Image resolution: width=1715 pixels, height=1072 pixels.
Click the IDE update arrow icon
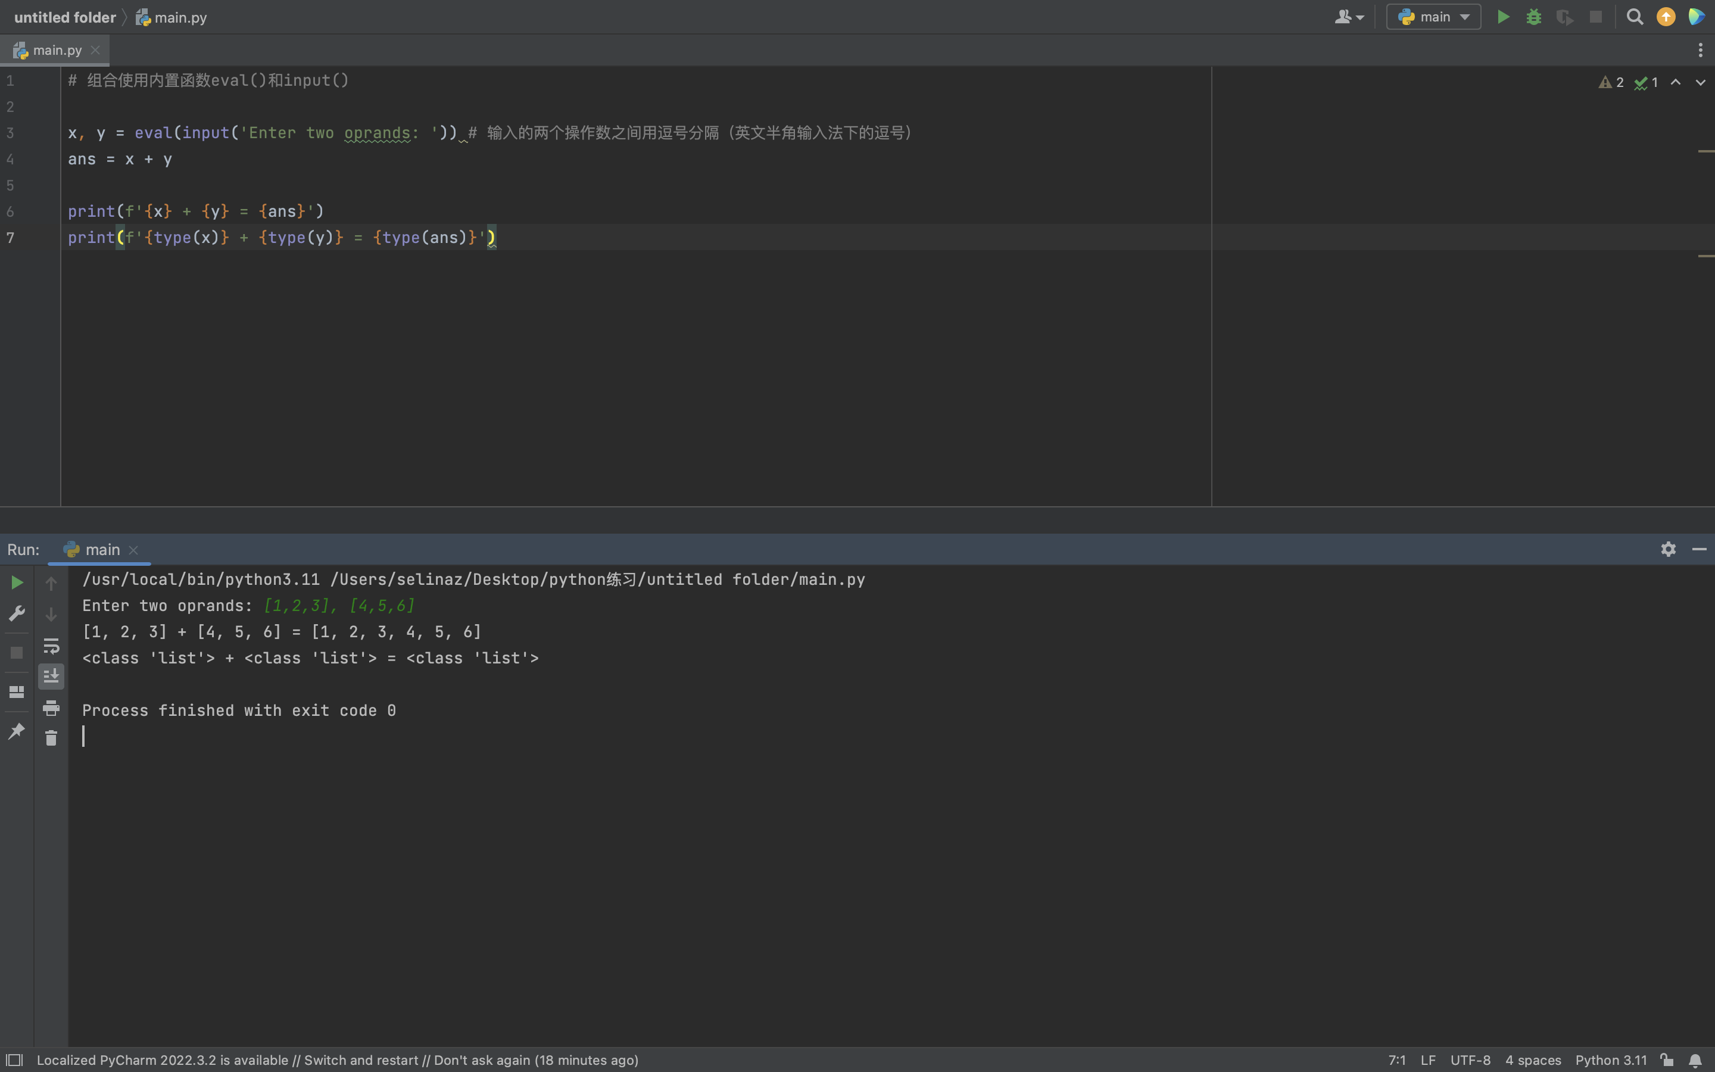(x=1666, y=17)
